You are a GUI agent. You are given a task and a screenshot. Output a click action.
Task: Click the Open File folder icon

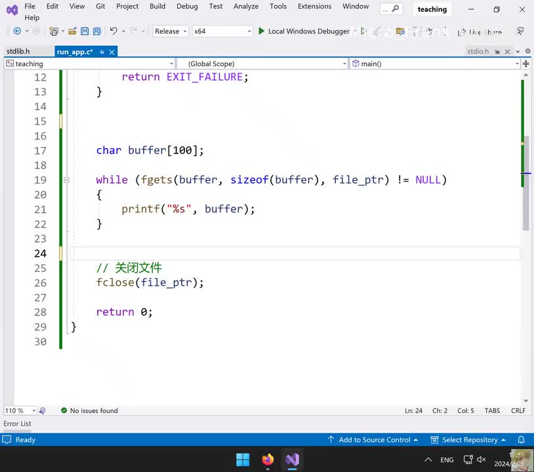tap(72, 31)
